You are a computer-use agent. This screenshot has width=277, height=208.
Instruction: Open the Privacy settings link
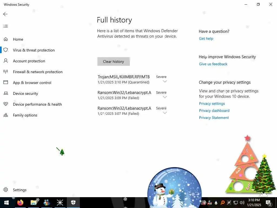coord(212,103)
